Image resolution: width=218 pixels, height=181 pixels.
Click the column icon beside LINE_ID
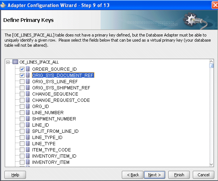coord(28,125)
